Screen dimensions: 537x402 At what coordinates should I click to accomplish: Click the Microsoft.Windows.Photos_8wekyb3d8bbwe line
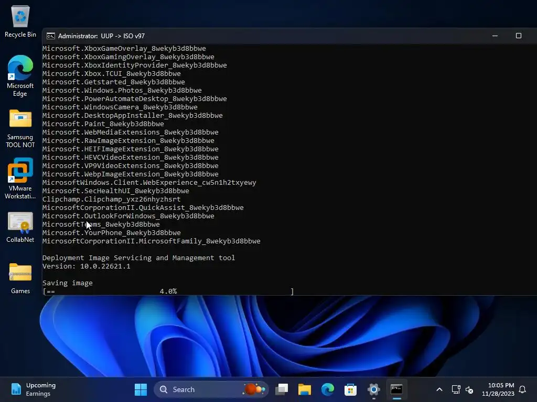[x=122, y=90]
